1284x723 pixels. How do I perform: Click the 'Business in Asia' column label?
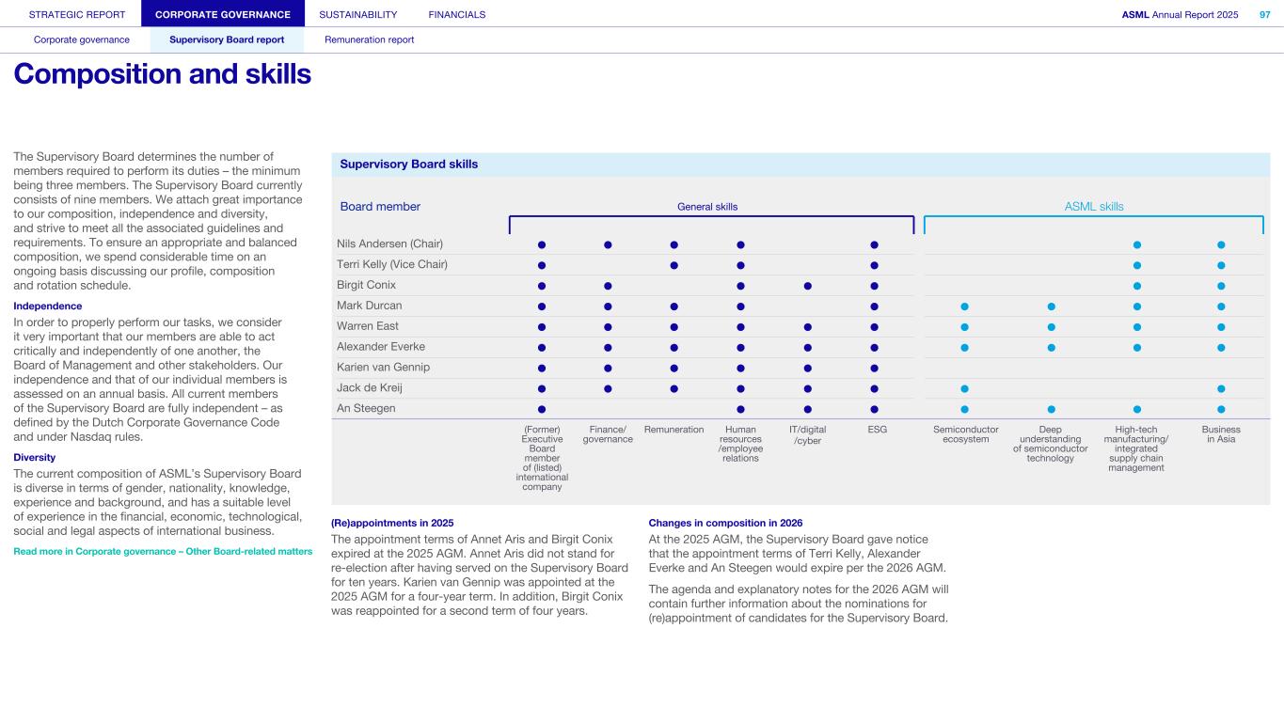1221,434
